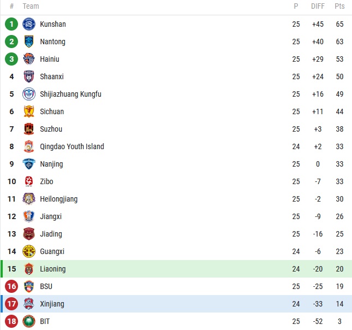Sort standings by DIFF column header
Image resolution: width=352 pixels, height=330 pixels.
[x=318, y=7]
